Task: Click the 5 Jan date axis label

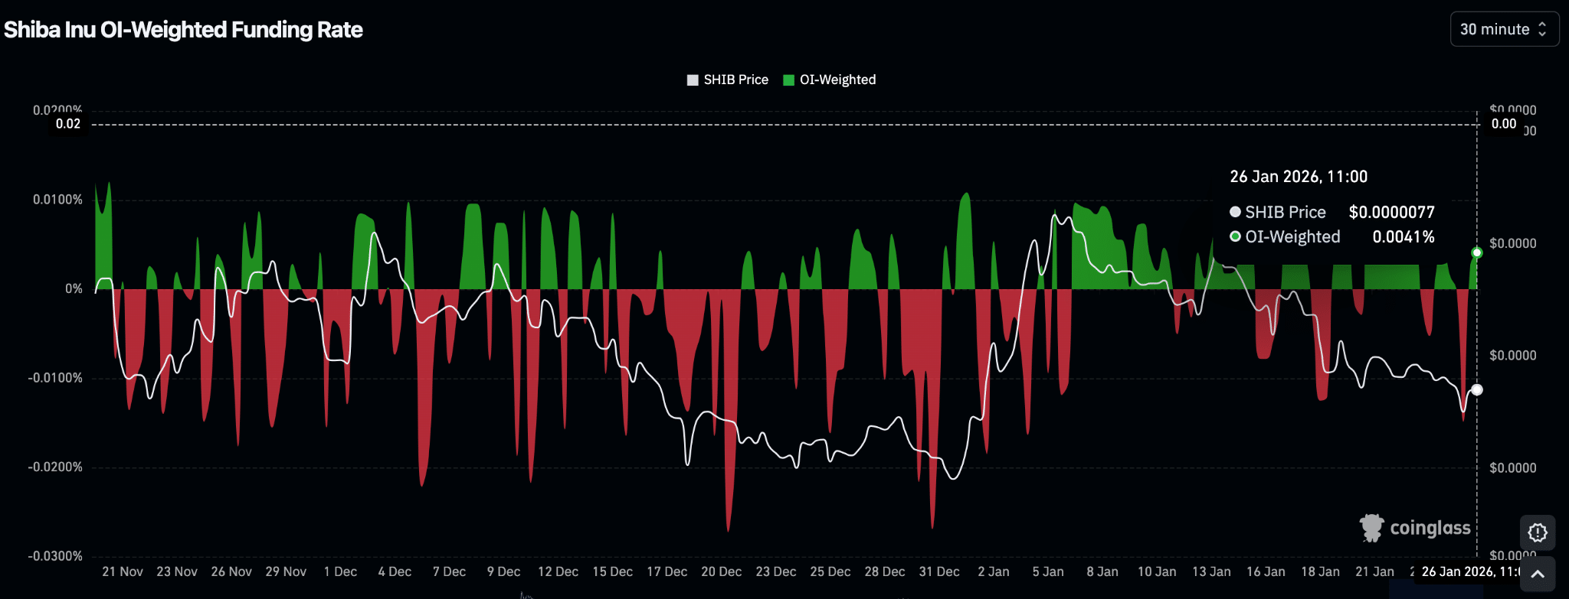Action: (1047, 571)
